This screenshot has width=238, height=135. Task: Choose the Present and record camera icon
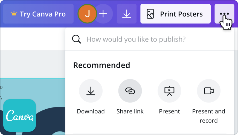[209, 91]
